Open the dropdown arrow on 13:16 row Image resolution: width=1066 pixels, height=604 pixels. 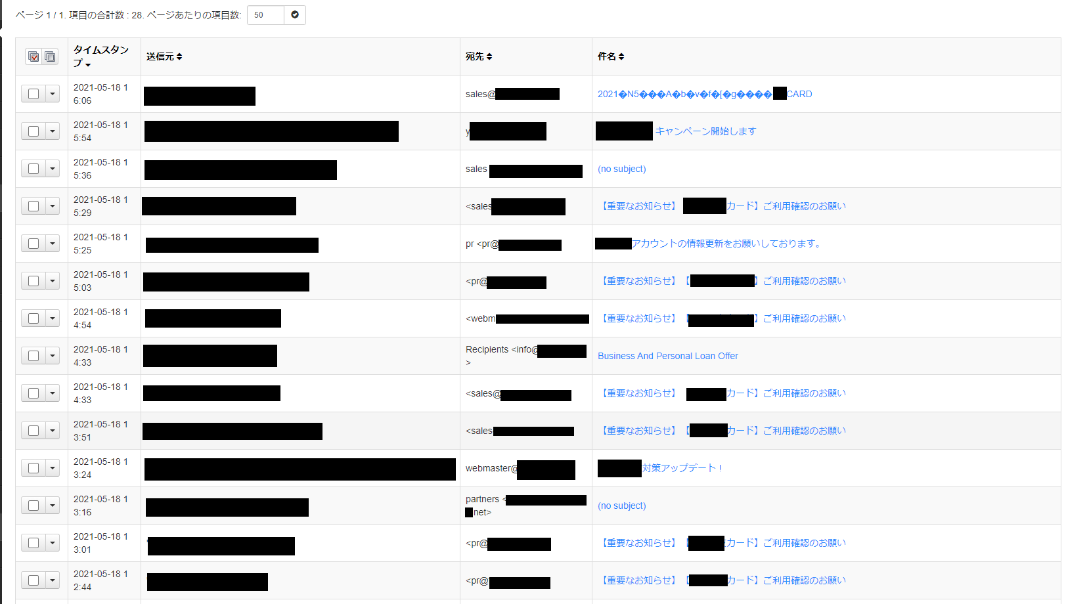pyautogui.click(x=53, y=506)
